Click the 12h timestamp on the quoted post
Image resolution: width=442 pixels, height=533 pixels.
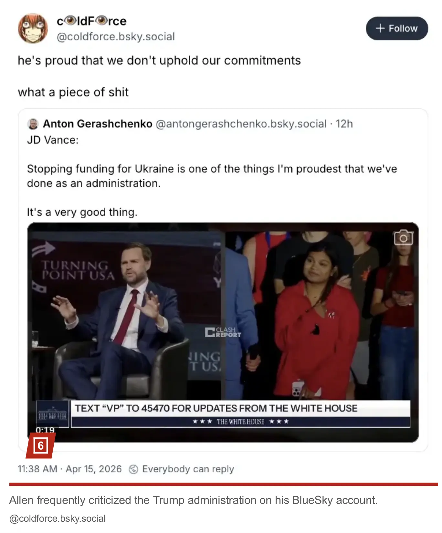coord(344,124)
